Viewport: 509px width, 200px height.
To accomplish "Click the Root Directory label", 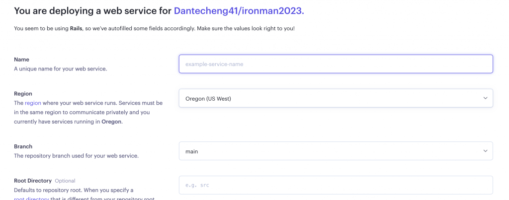I will tap(33, 181).
